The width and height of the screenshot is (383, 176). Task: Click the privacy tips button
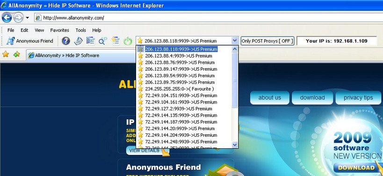[358, 98]
